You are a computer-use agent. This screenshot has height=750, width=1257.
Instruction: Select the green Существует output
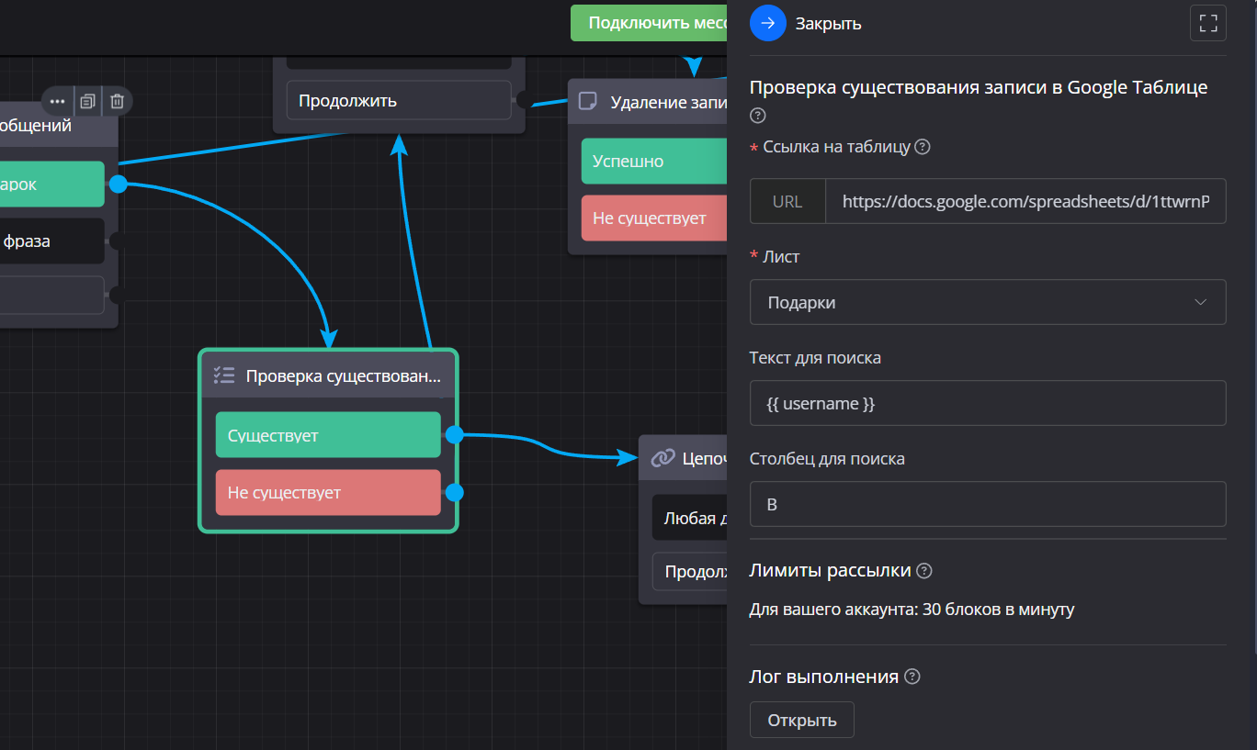coord(328,435)
